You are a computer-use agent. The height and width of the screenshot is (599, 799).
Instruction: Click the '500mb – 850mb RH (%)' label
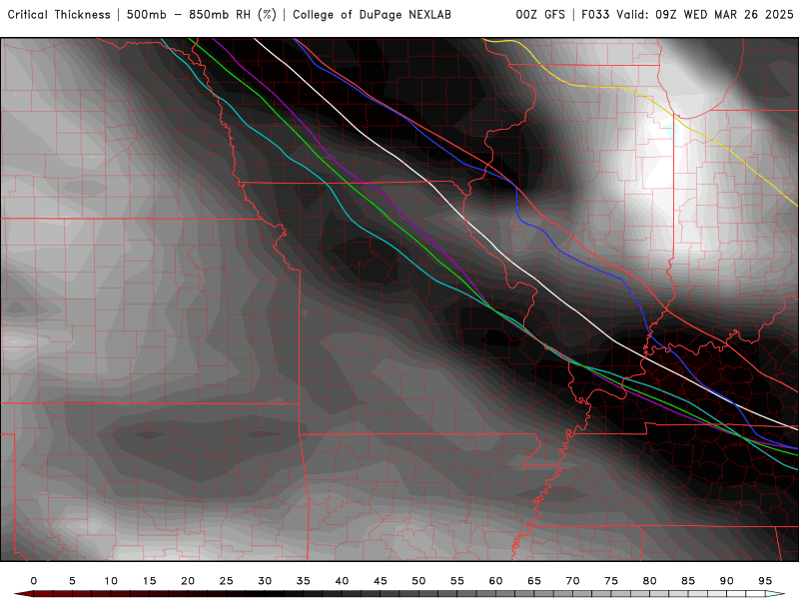(x=202, y=15)
